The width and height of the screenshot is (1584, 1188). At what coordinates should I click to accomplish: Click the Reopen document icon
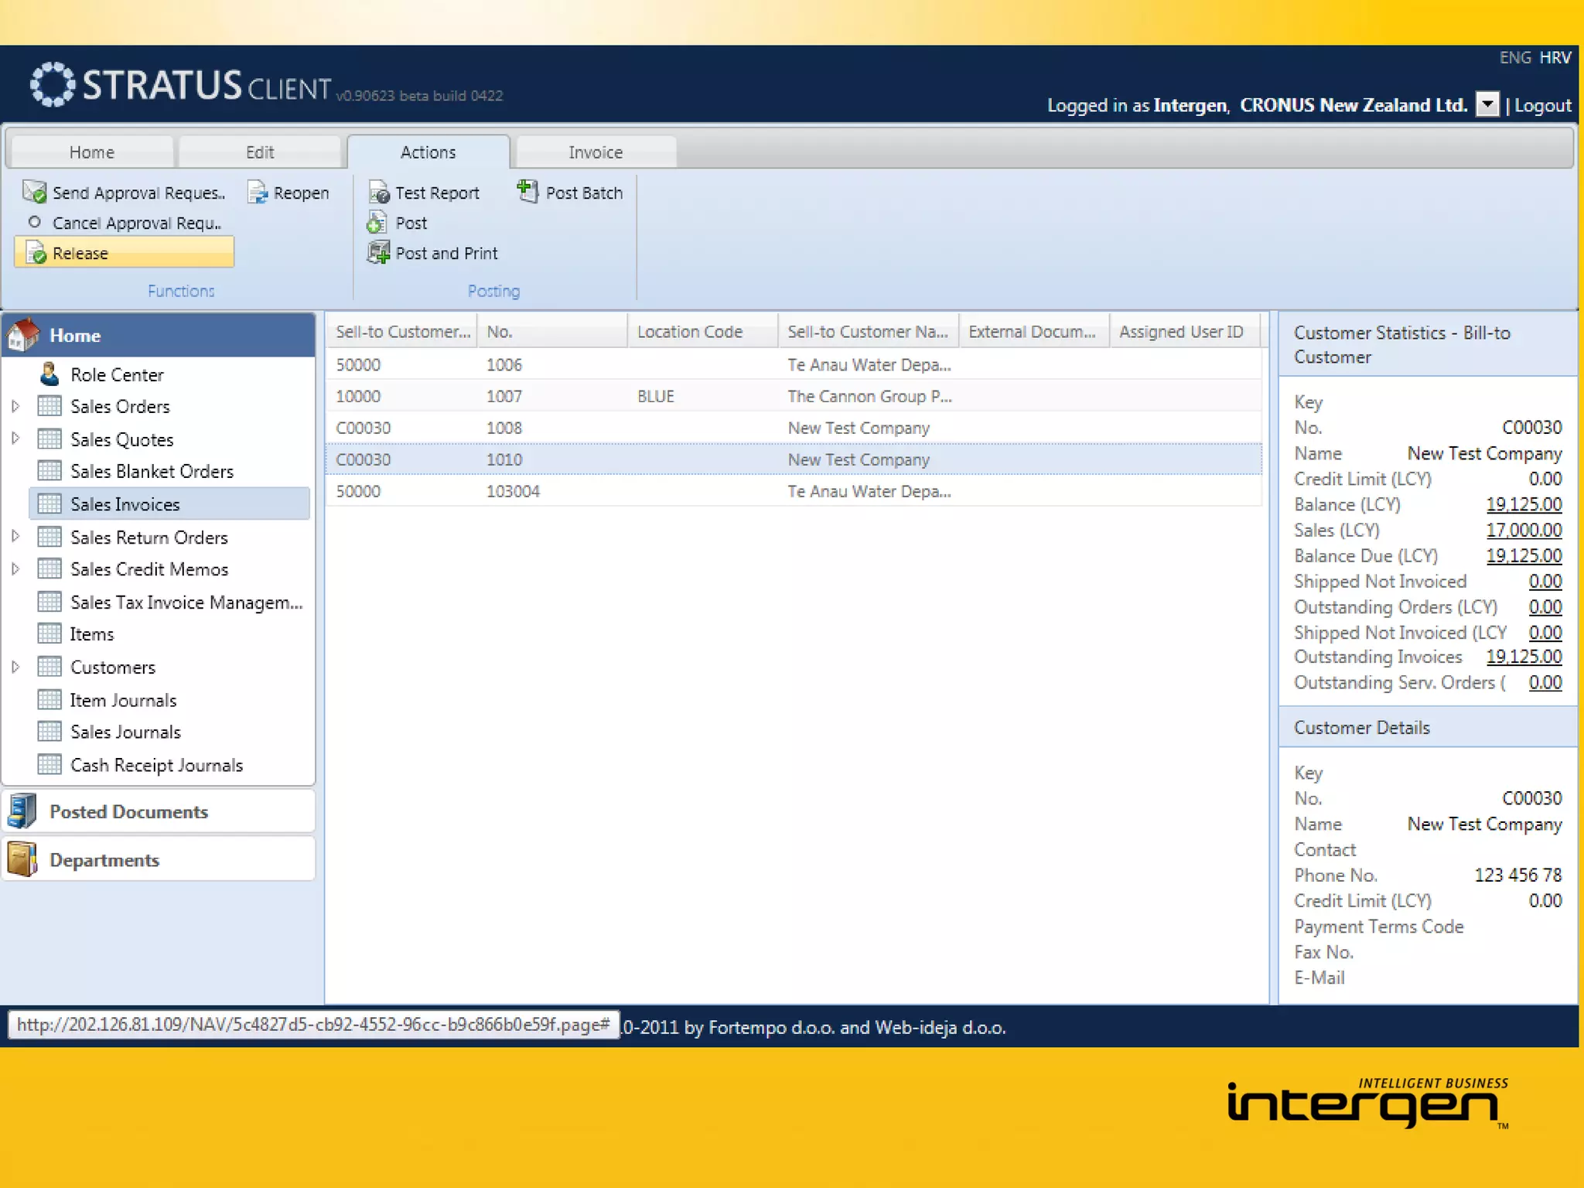pos(258,192)
